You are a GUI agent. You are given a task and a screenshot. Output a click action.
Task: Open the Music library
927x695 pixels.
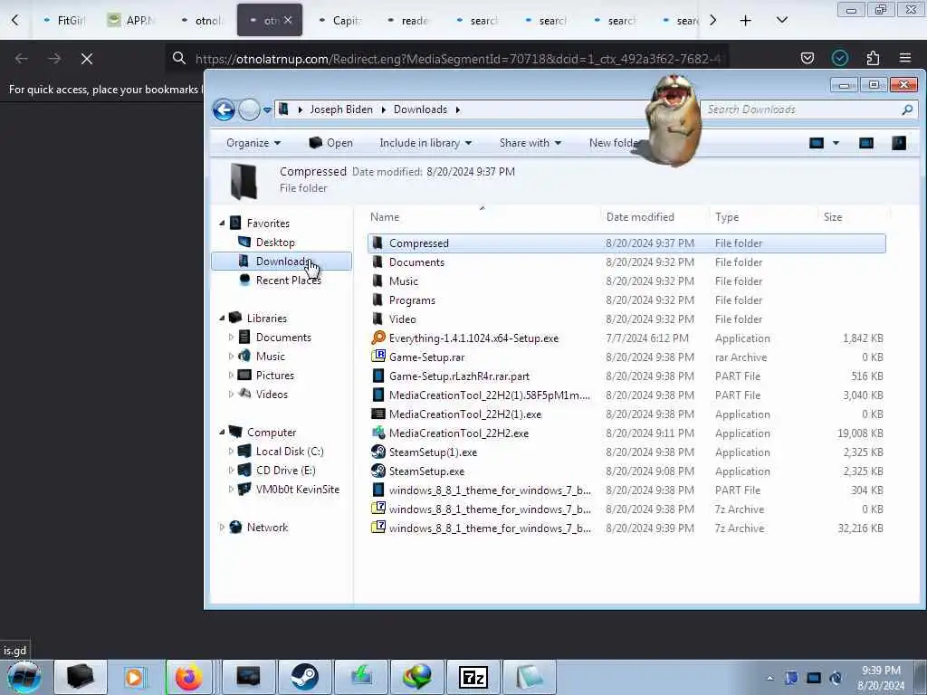pyautogui.click(x=270, y=357)
